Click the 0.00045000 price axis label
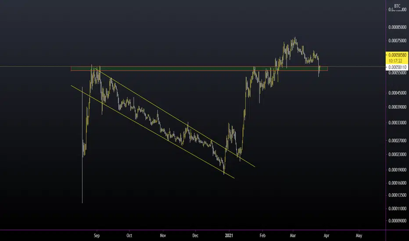Screen dimensions: 409x241 click(x=397, y=93)
